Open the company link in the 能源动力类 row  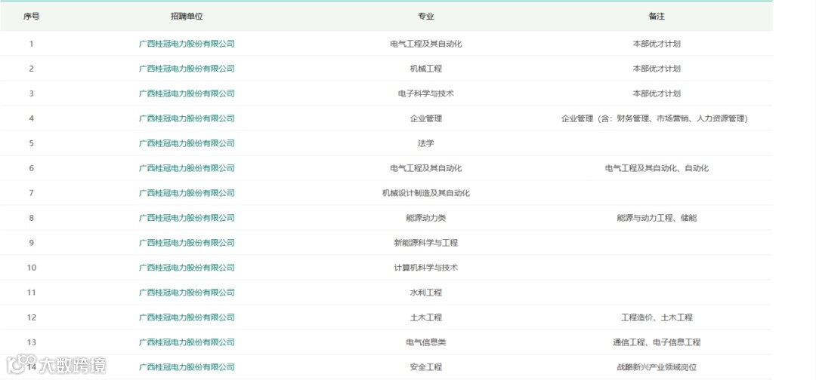click(x=187, y=218)
